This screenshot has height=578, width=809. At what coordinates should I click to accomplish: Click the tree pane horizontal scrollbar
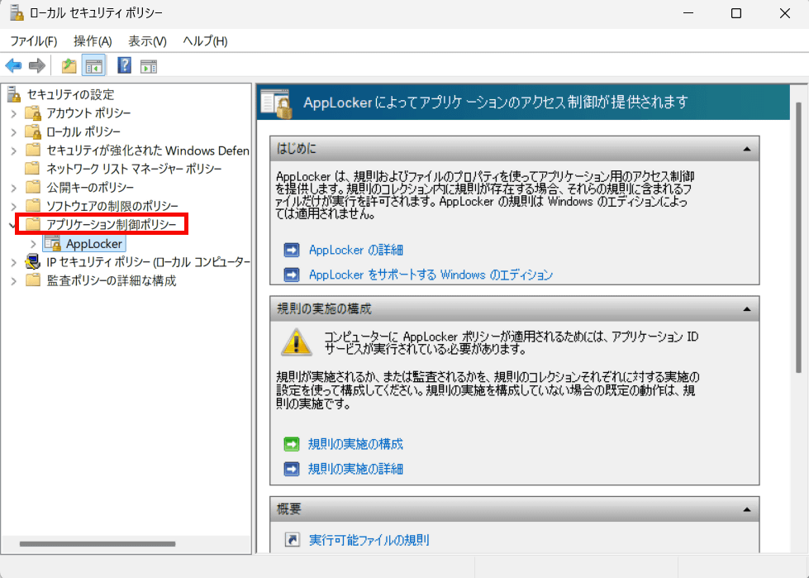(98, 543)
